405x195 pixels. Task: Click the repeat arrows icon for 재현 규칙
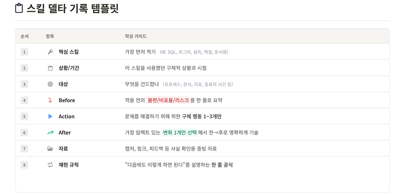pyautogui.click(x=50, y=165)
